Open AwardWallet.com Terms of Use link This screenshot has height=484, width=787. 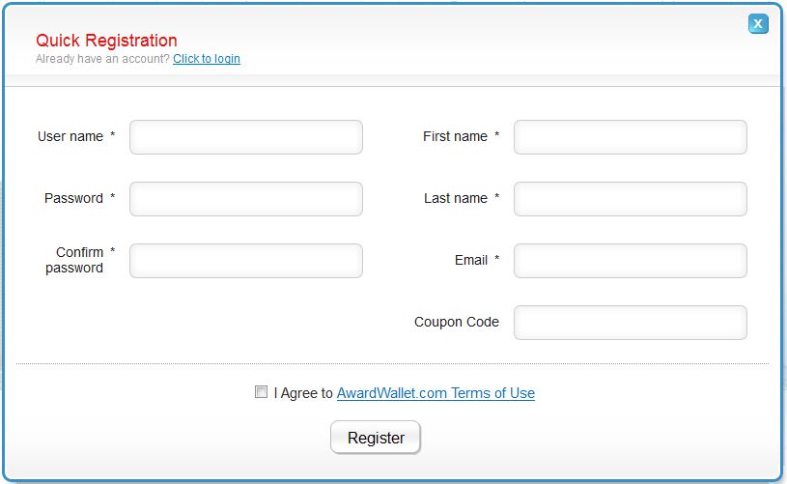pos(436,393)
